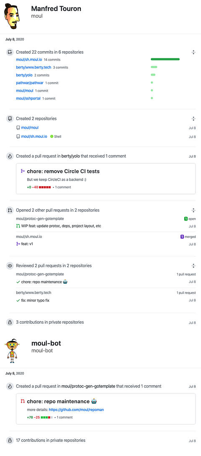Open the moul/sh.moul.io commits link
The height and width of the screenshot is (456, 201).
(29, 60)
